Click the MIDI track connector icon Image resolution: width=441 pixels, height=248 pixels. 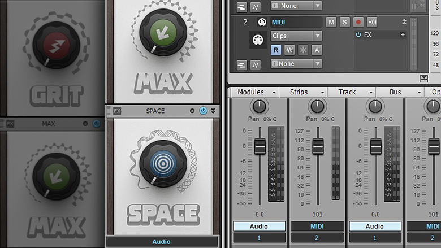pyautogui.click(x=262, y=22)
